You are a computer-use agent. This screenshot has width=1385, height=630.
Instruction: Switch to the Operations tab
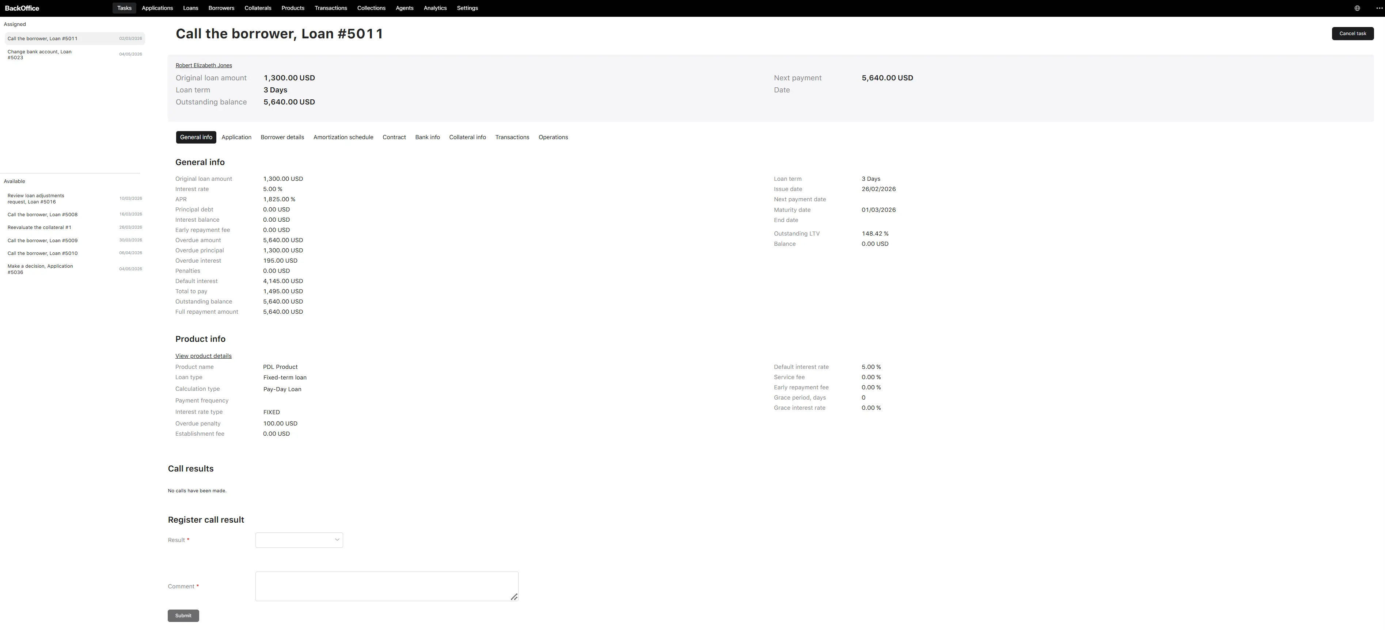(553, 137)
